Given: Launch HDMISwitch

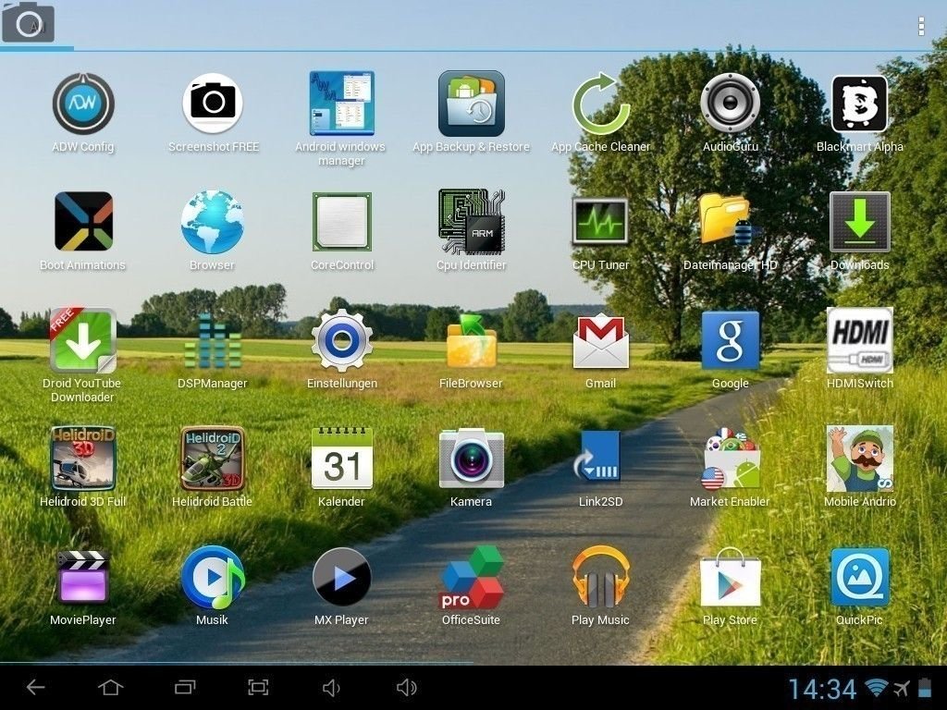Looking at the screenshot, I should click(x=859, y=340).
